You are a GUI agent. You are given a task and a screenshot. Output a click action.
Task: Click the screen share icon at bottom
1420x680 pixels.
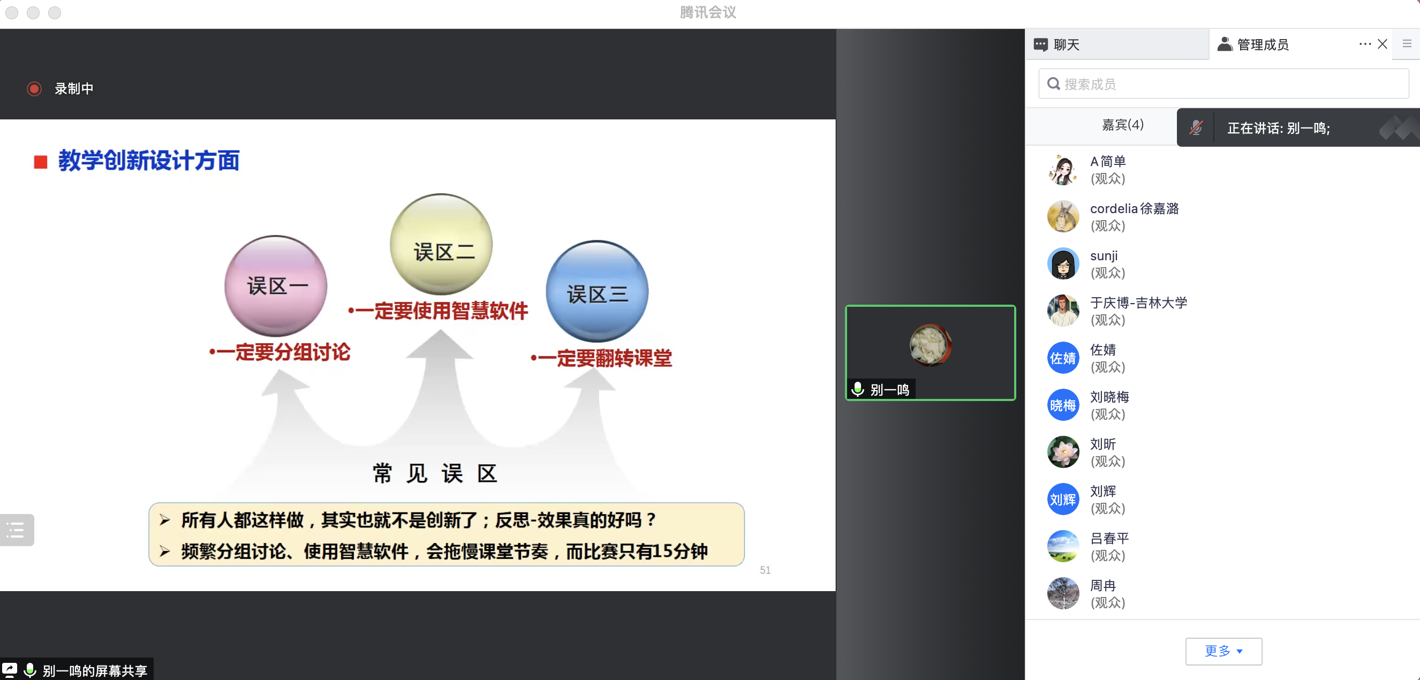pos(10,670)
